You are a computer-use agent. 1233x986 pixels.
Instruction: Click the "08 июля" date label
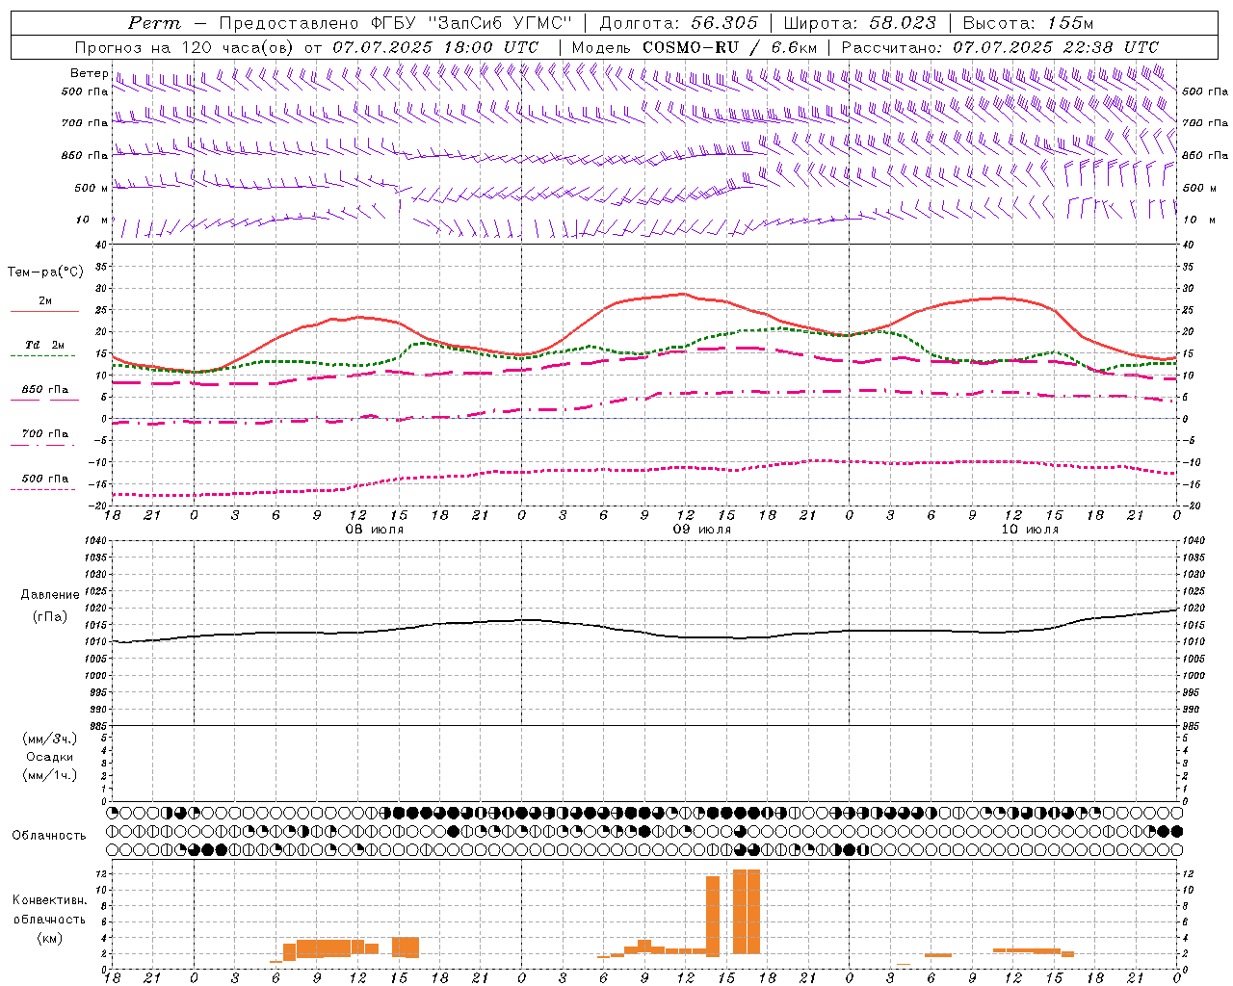point(375,530)
